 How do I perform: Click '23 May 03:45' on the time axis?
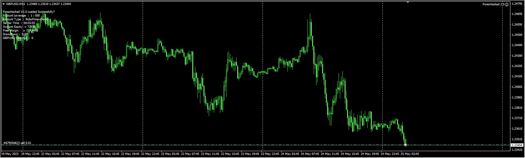[170, 154]
